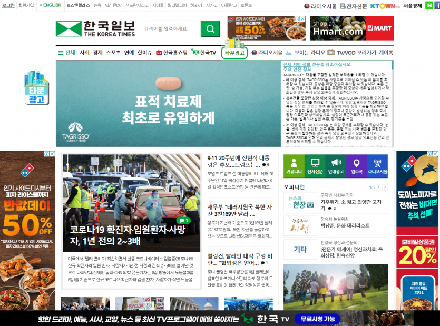This screenshot has width=440, height=326.
Task: Close the left Domino's ad with X
Action: (x=52, y=154)
